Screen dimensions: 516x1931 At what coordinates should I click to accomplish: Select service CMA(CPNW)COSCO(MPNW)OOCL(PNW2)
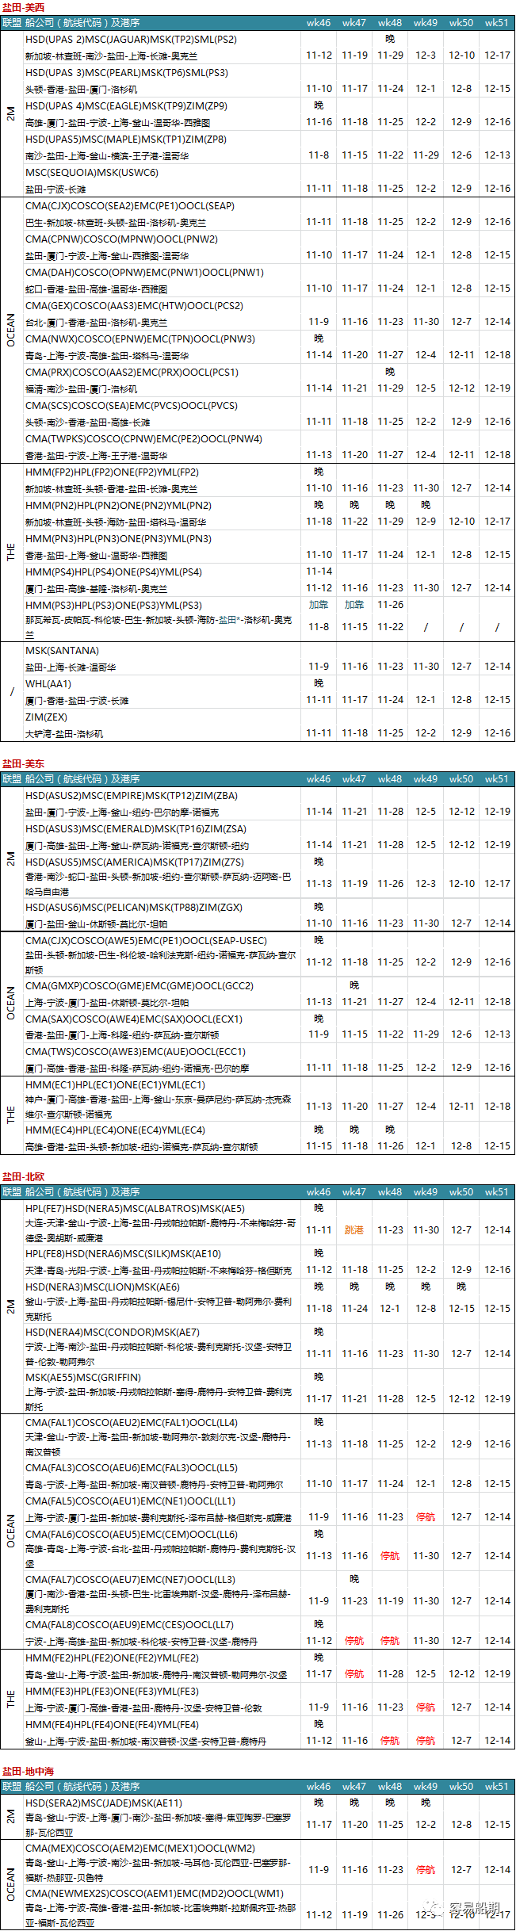[121, 239]
